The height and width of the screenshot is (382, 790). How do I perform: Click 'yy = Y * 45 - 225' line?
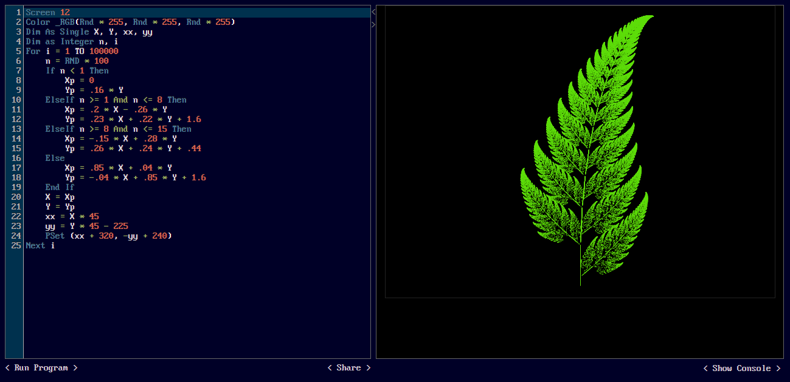[86, 226]
